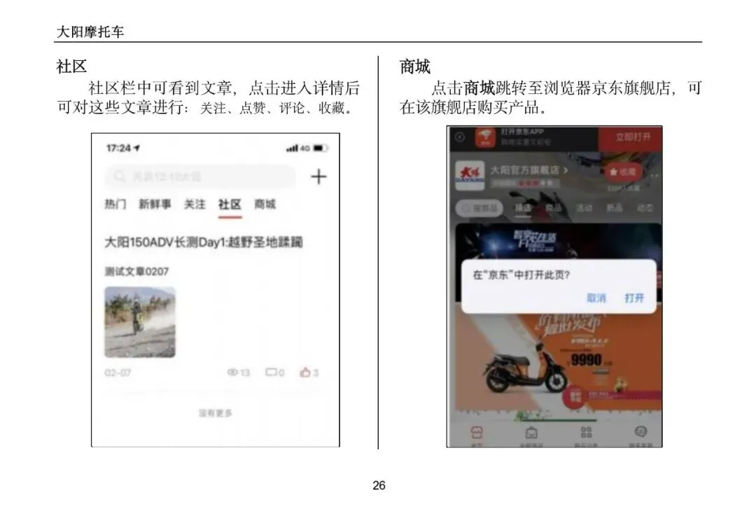Click the red JD app icon in the banner
The image size is (756, 521).
(x=485, y=137)
